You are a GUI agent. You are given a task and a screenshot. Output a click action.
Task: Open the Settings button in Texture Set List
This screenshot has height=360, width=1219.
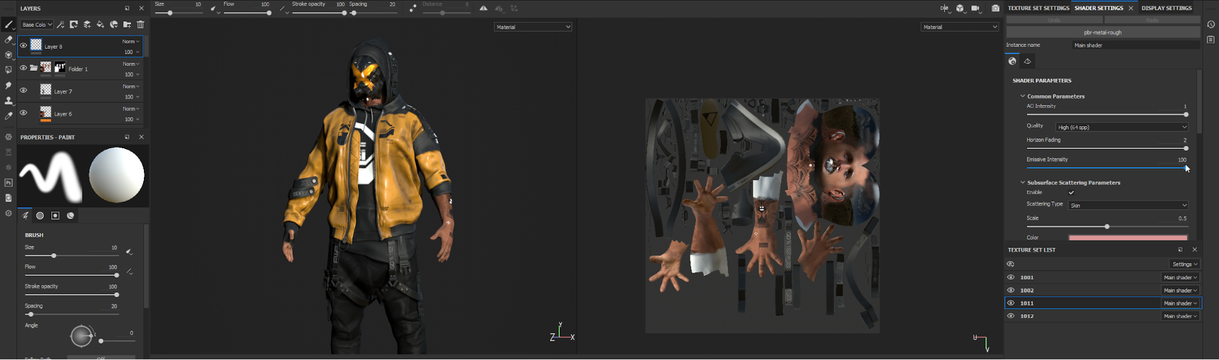[x=1184, y=264]
